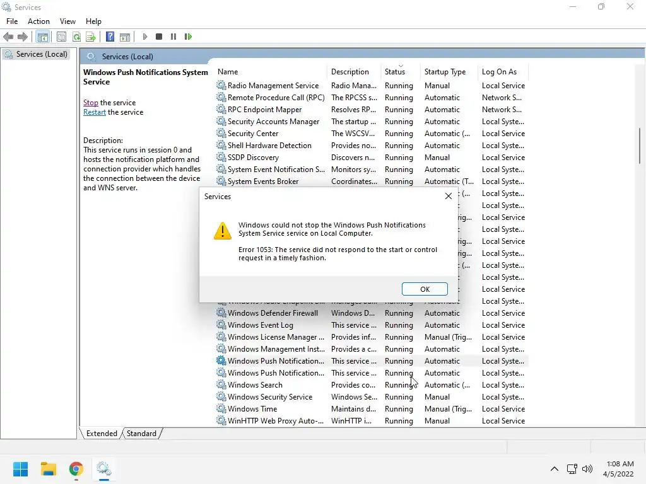
Task: Open File Explorer from the taskbar
Action: point(48,469)
